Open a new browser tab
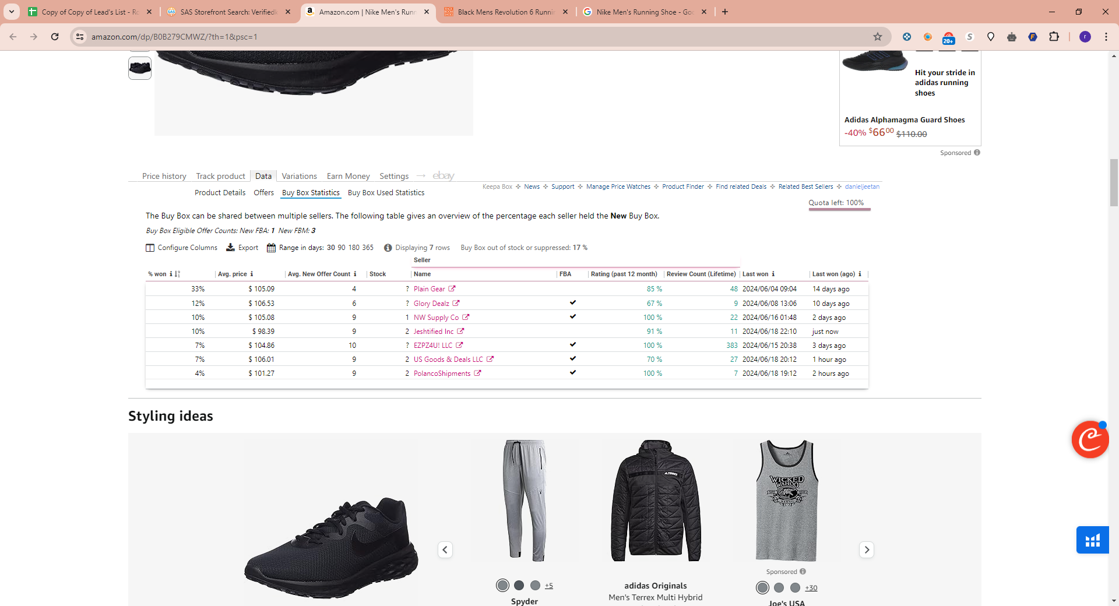Image resolution: width=1119 pixels, height=606 pixels. (x=725, y=12)
